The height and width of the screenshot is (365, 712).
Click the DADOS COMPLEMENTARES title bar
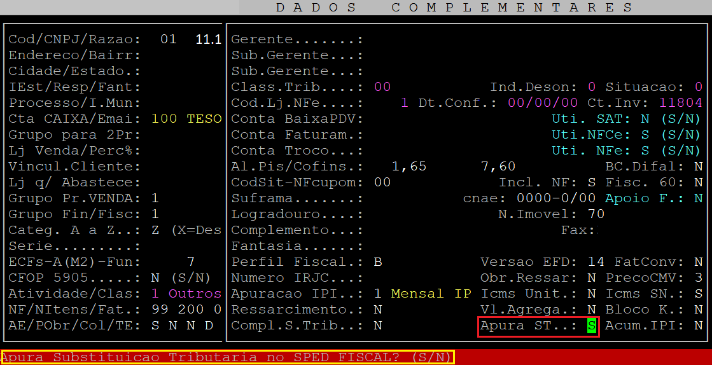point(454,8)
